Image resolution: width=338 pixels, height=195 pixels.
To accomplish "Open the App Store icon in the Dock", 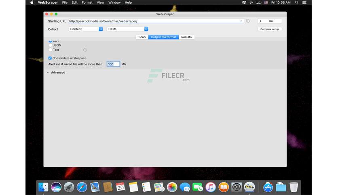I will pyautogui.click(x=268, y=187).
